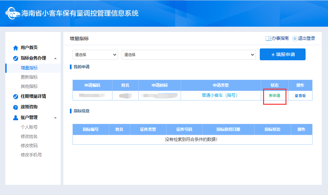Click 查看 in the application row
Screen dimensions: 328x195
pyautogui.click(x=300, y=96)
